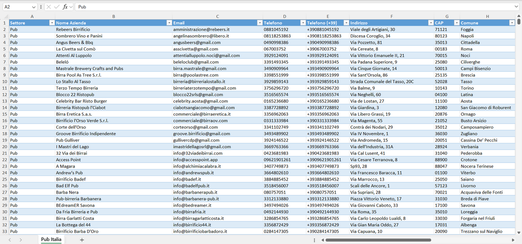Open the Comune column filter dropdown
The height and width of the screenshot is (244, 522).
click(512, 23)
